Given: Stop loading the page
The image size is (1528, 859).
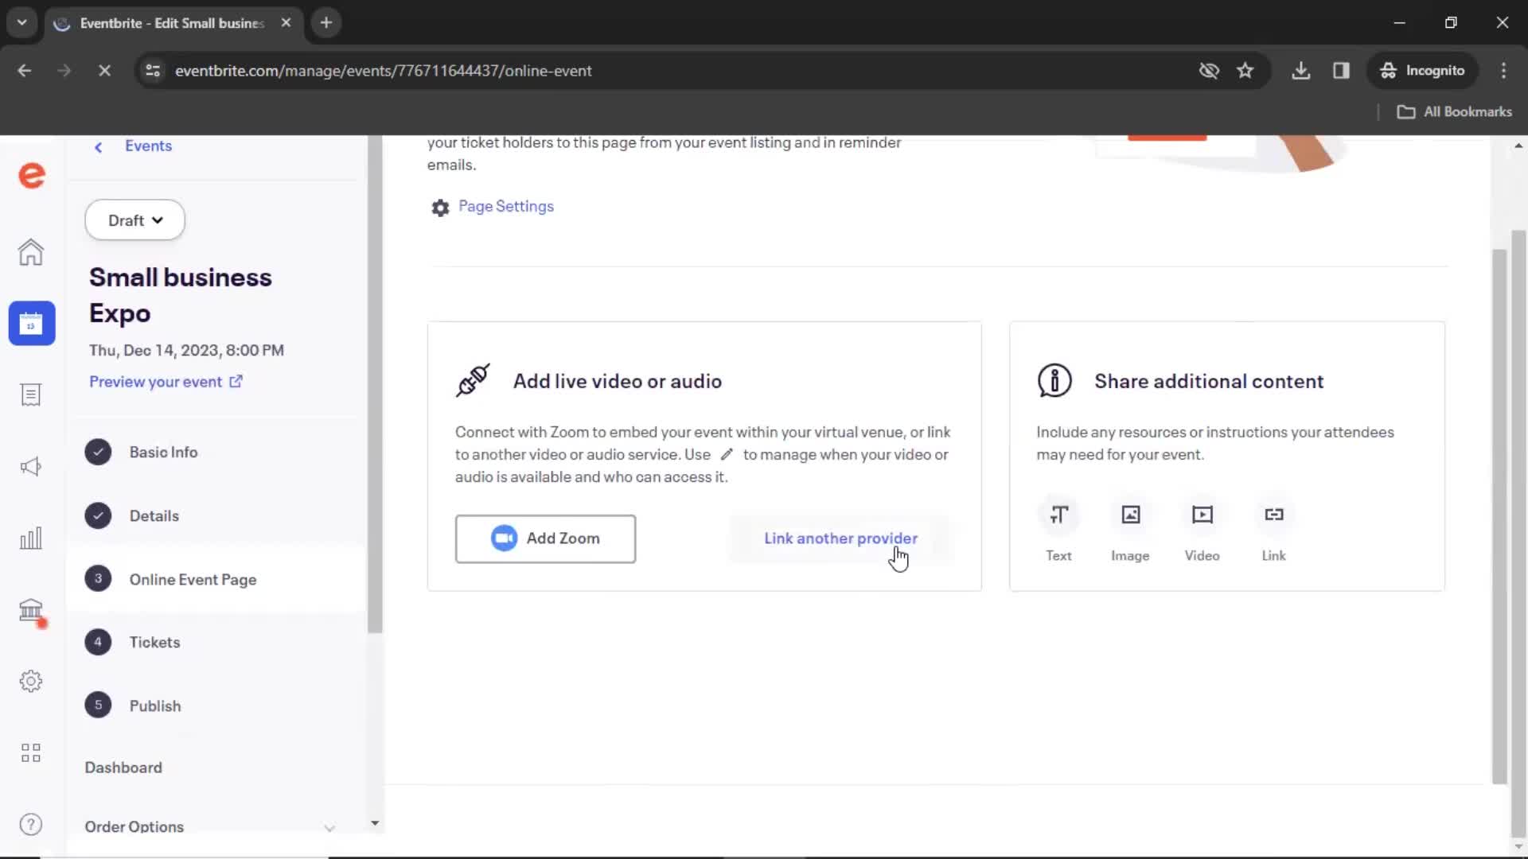Looking at the screenshot, I should tap(104, 71).
